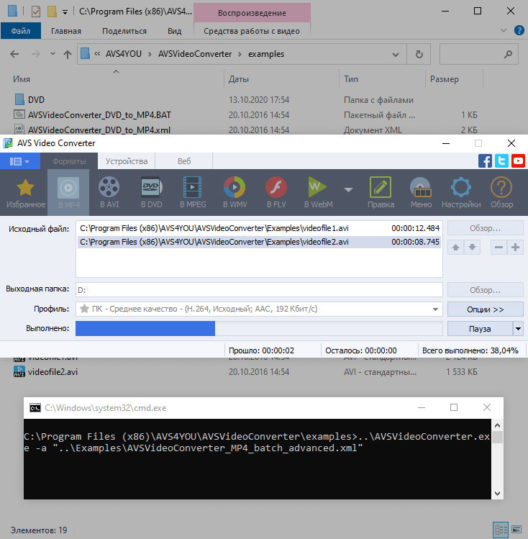The height and width of the screenshot is (539, 528).
Task: Refresh the Explorer folder view
Action: click(x=419, y=54)
